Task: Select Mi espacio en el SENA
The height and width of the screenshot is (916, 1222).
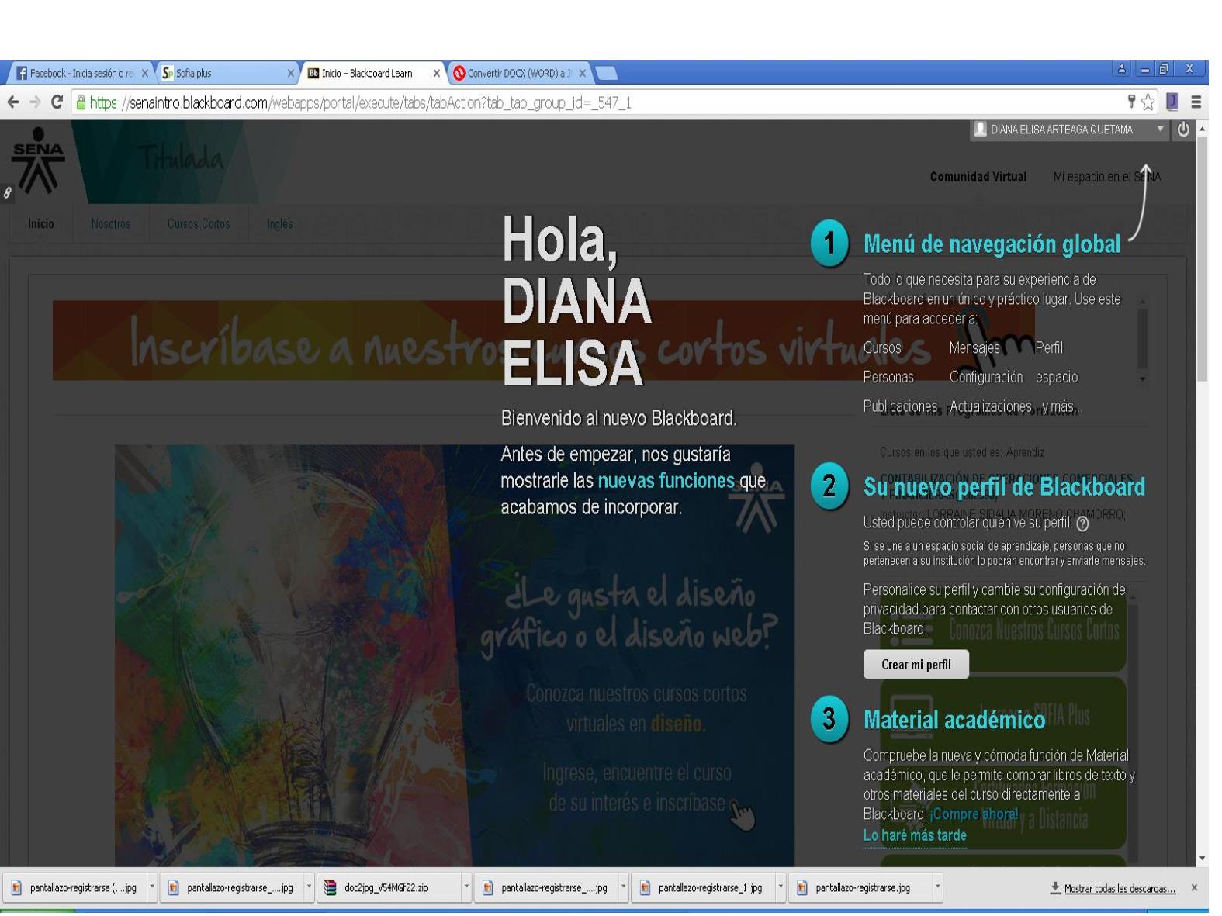Action: [1107, 177]
